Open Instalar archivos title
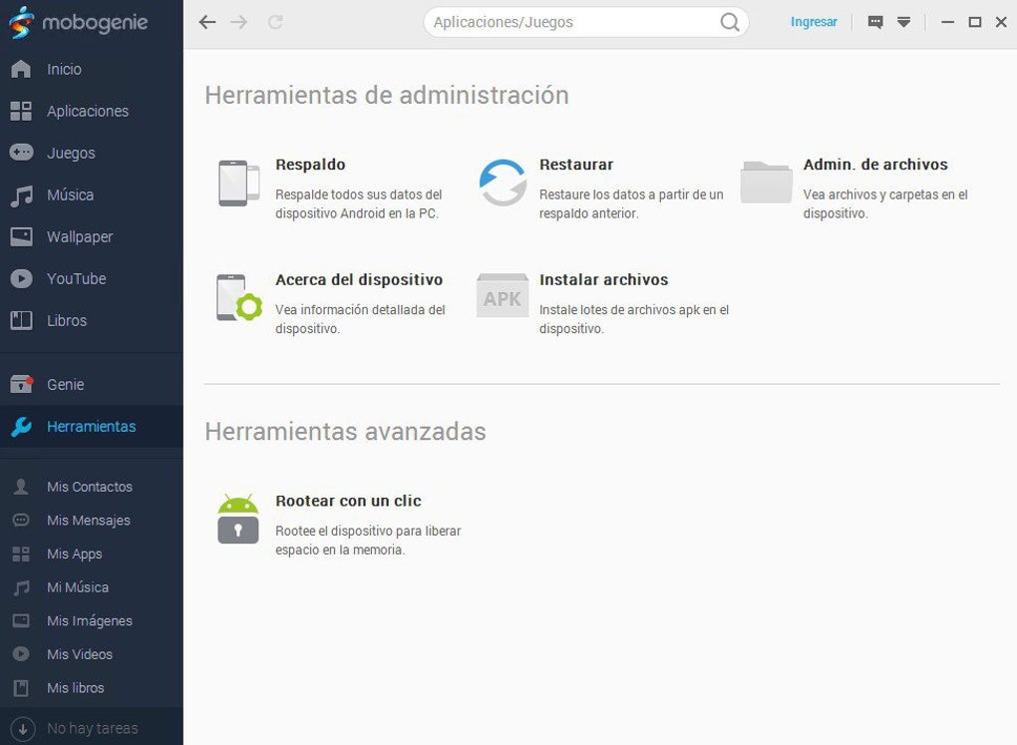Image resolution: width=1017 pixels, height=745 pixels. [604, 279]
